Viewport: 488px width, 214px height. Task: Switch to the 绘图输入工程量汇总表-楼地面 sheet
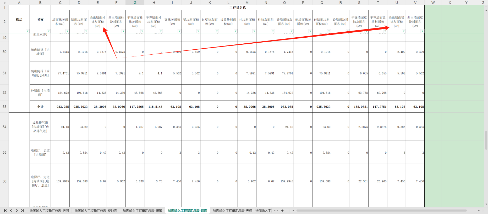(96, 211)
